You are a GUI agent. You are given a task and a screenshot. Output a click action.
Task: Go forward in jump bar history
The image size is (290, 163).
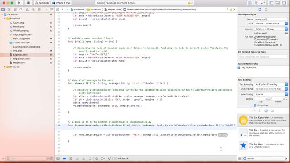[x=67, y=10]
